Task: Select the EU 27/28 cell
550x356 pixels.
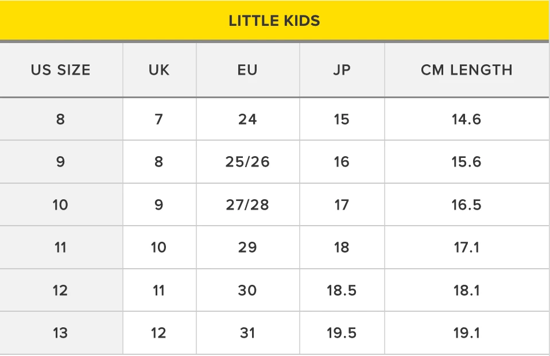Action: (247, 205)
